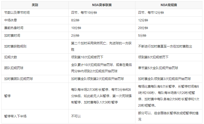Select the '赛前热身时间' row label
The width and height of the screenshot is (204, 124).
point(14,28)
